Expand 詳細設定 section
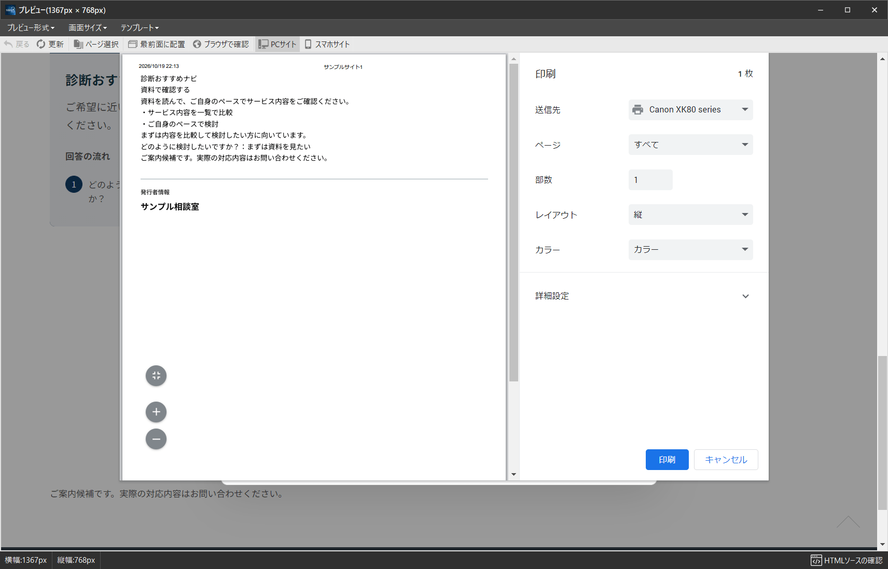 pos(644,296)
